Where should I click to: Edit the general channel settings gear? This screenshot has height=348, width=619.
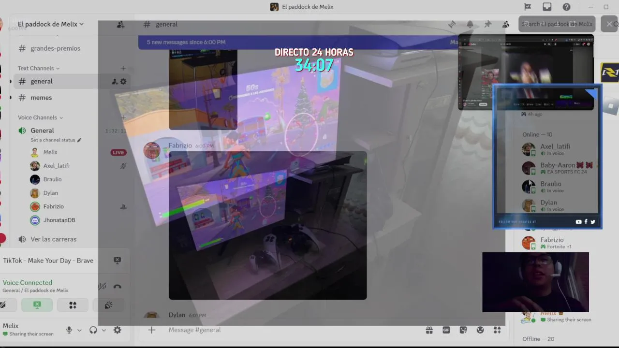(x=123, y=82)
